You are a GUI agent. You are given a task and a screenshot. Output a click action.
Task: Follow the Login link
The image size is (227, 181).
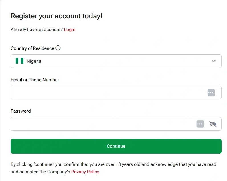[70, 30]
